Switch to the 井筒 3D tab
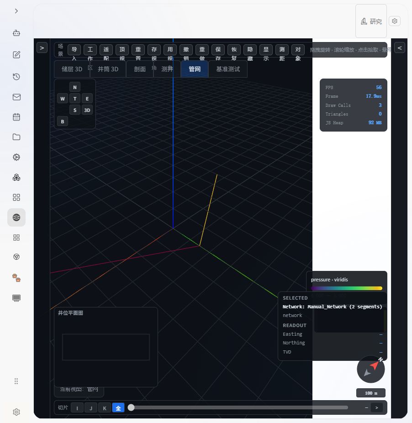This screenshot has width=412, height=423. [x=108, y=69]
